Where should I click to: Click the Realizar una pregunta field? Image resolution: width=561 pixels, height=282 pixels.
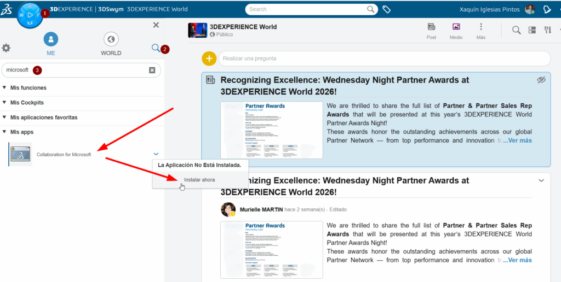(x=385, y=58)
